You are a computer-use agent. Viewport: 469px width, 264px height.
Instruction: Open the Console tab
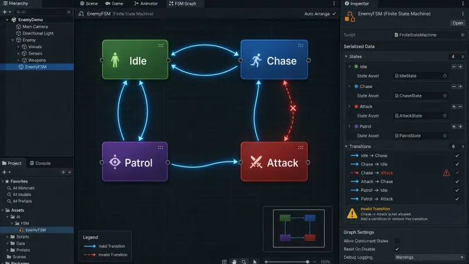click(x=40, y=164)
